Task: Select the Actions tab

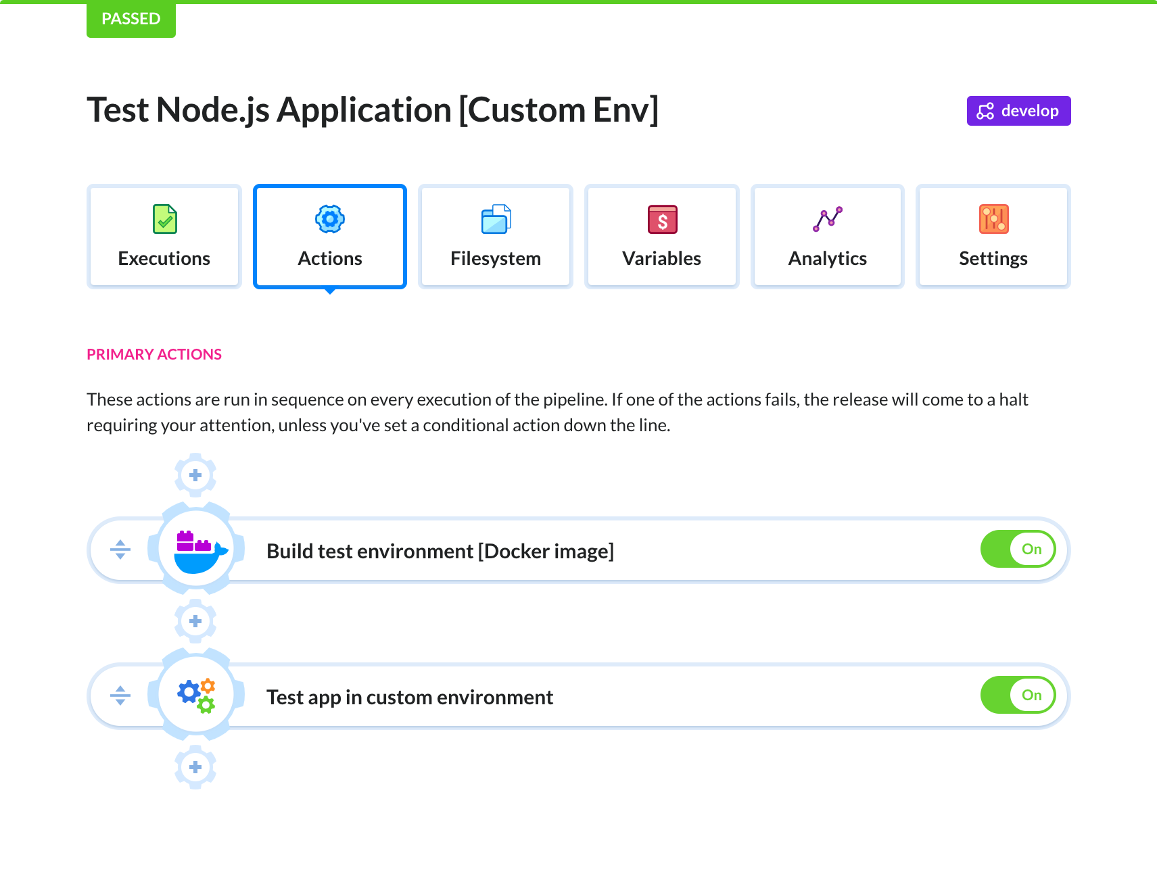Action: pyautogui.click(x=330, y=237)
